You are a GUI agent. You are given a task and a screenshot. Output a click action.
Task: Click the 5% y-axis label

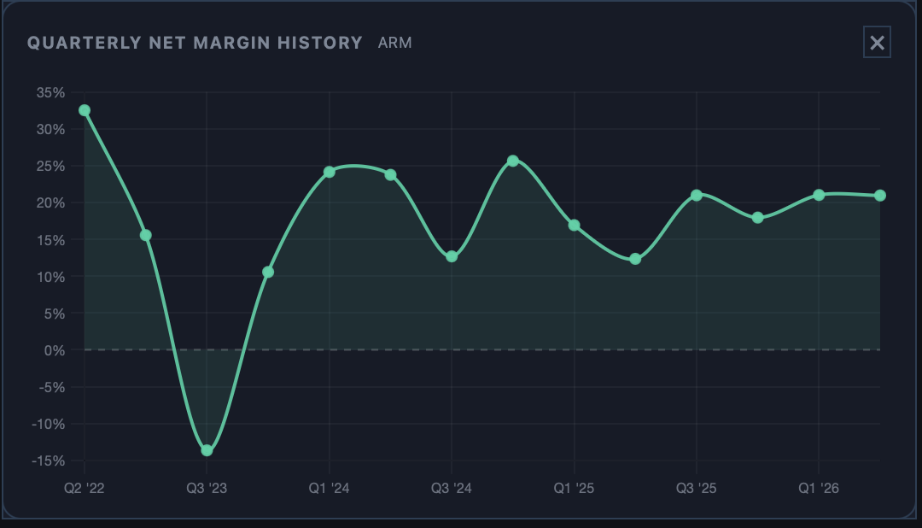pyautogui.click(x=54, y=314)
